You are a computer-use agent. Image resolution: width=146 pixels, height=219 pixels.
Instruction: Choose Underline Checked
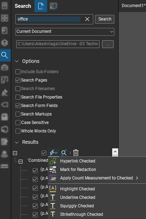click(97, 197)
